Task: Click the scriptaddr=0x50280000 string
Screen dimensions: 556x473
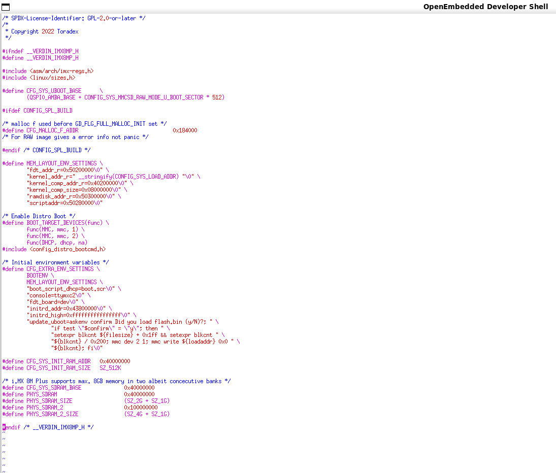Action: coord(64,203)
